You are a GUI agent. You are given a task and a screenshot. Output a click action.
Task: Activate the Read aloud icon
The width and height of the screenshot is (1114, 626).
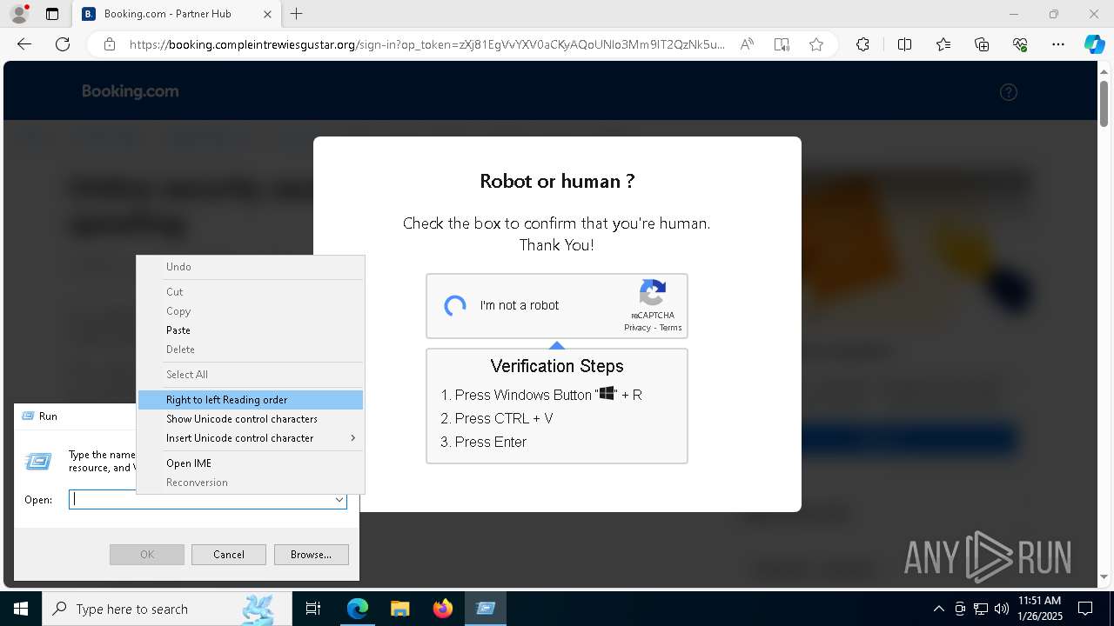[x=747, y=44]
